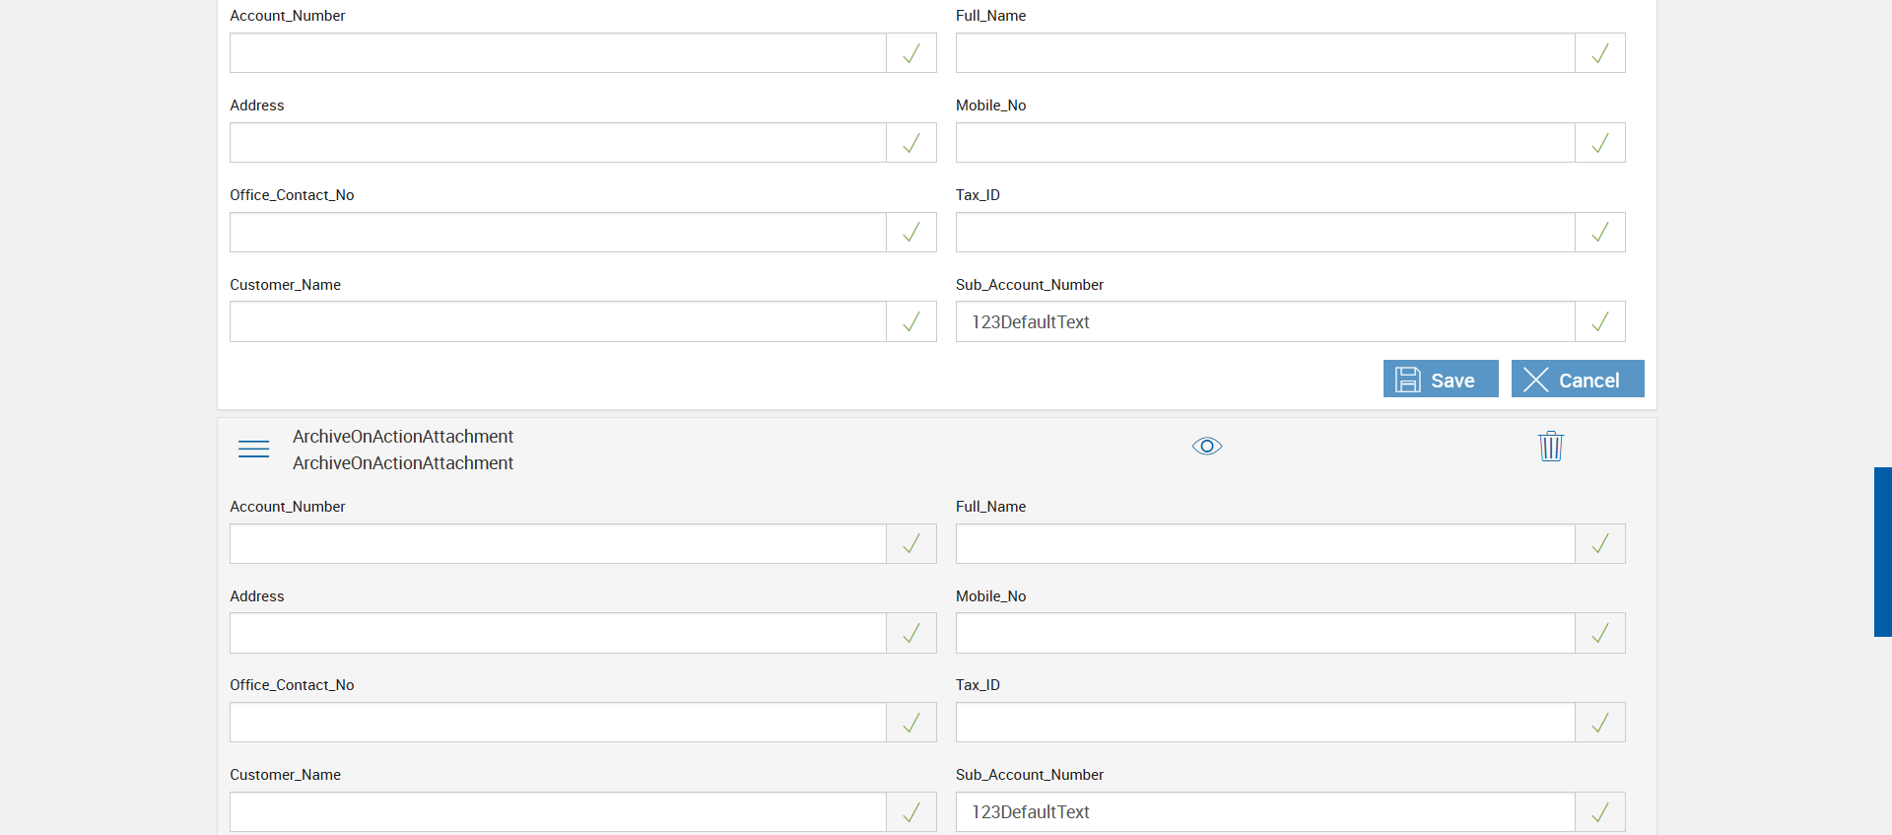1892x835 pixels.
Task: Click the trash icon for ArchiveOnActionAttachment
Action: click(1551, 447)
